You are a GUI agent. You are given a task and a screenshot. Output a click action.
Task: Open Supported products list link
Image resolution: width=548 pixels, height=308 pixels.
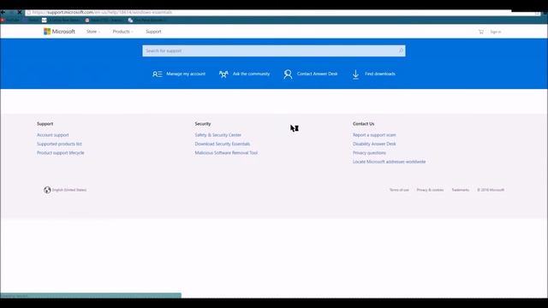(59, 144)
